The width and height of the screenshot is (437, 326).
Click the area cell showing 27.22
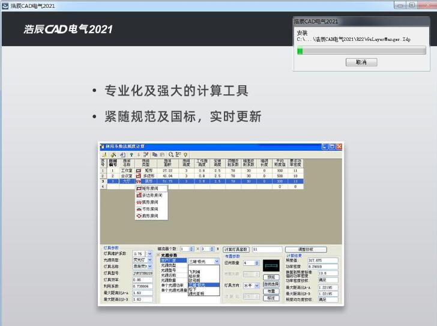click(168, 171)
